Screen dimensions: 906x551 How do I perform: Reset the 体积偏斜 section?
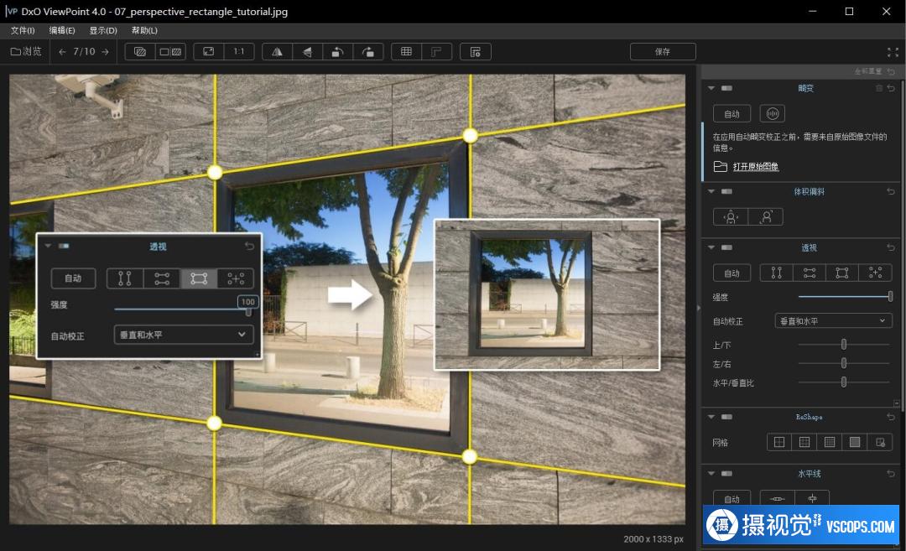point(891,191)
